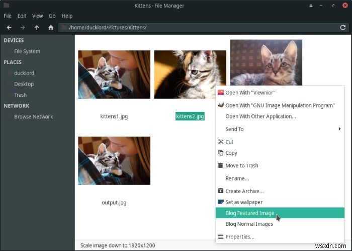Select Set as wallpaper
The image size is (352, 251).
pyautogui.click(x=280, y=202)
